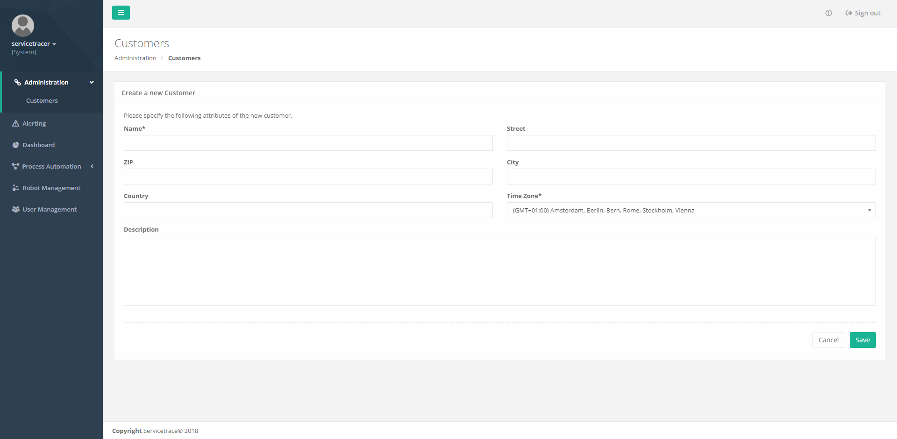The height and width of the screenshot is (439, 897).
Task: Click the Copyright Servicetrace 2018 footer text
Action: (155, 431)
